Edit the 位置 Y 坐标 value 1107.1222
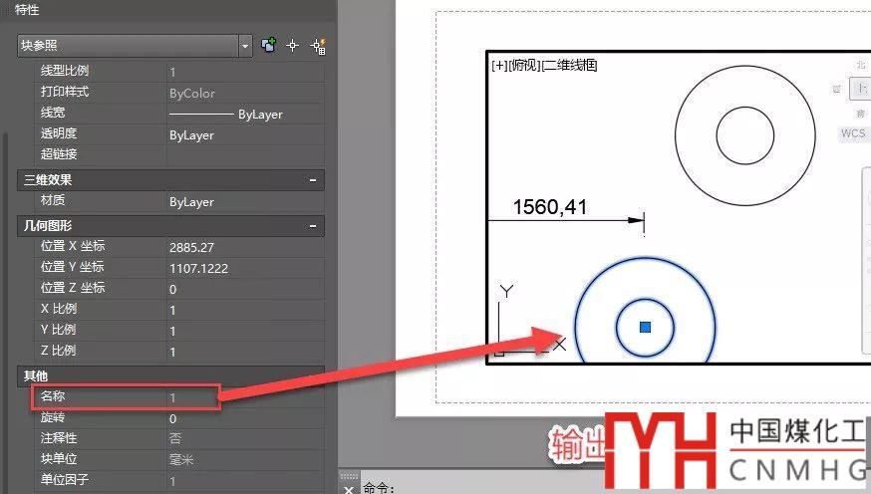This screenshot has width=871, height=494. click(245, 268)
